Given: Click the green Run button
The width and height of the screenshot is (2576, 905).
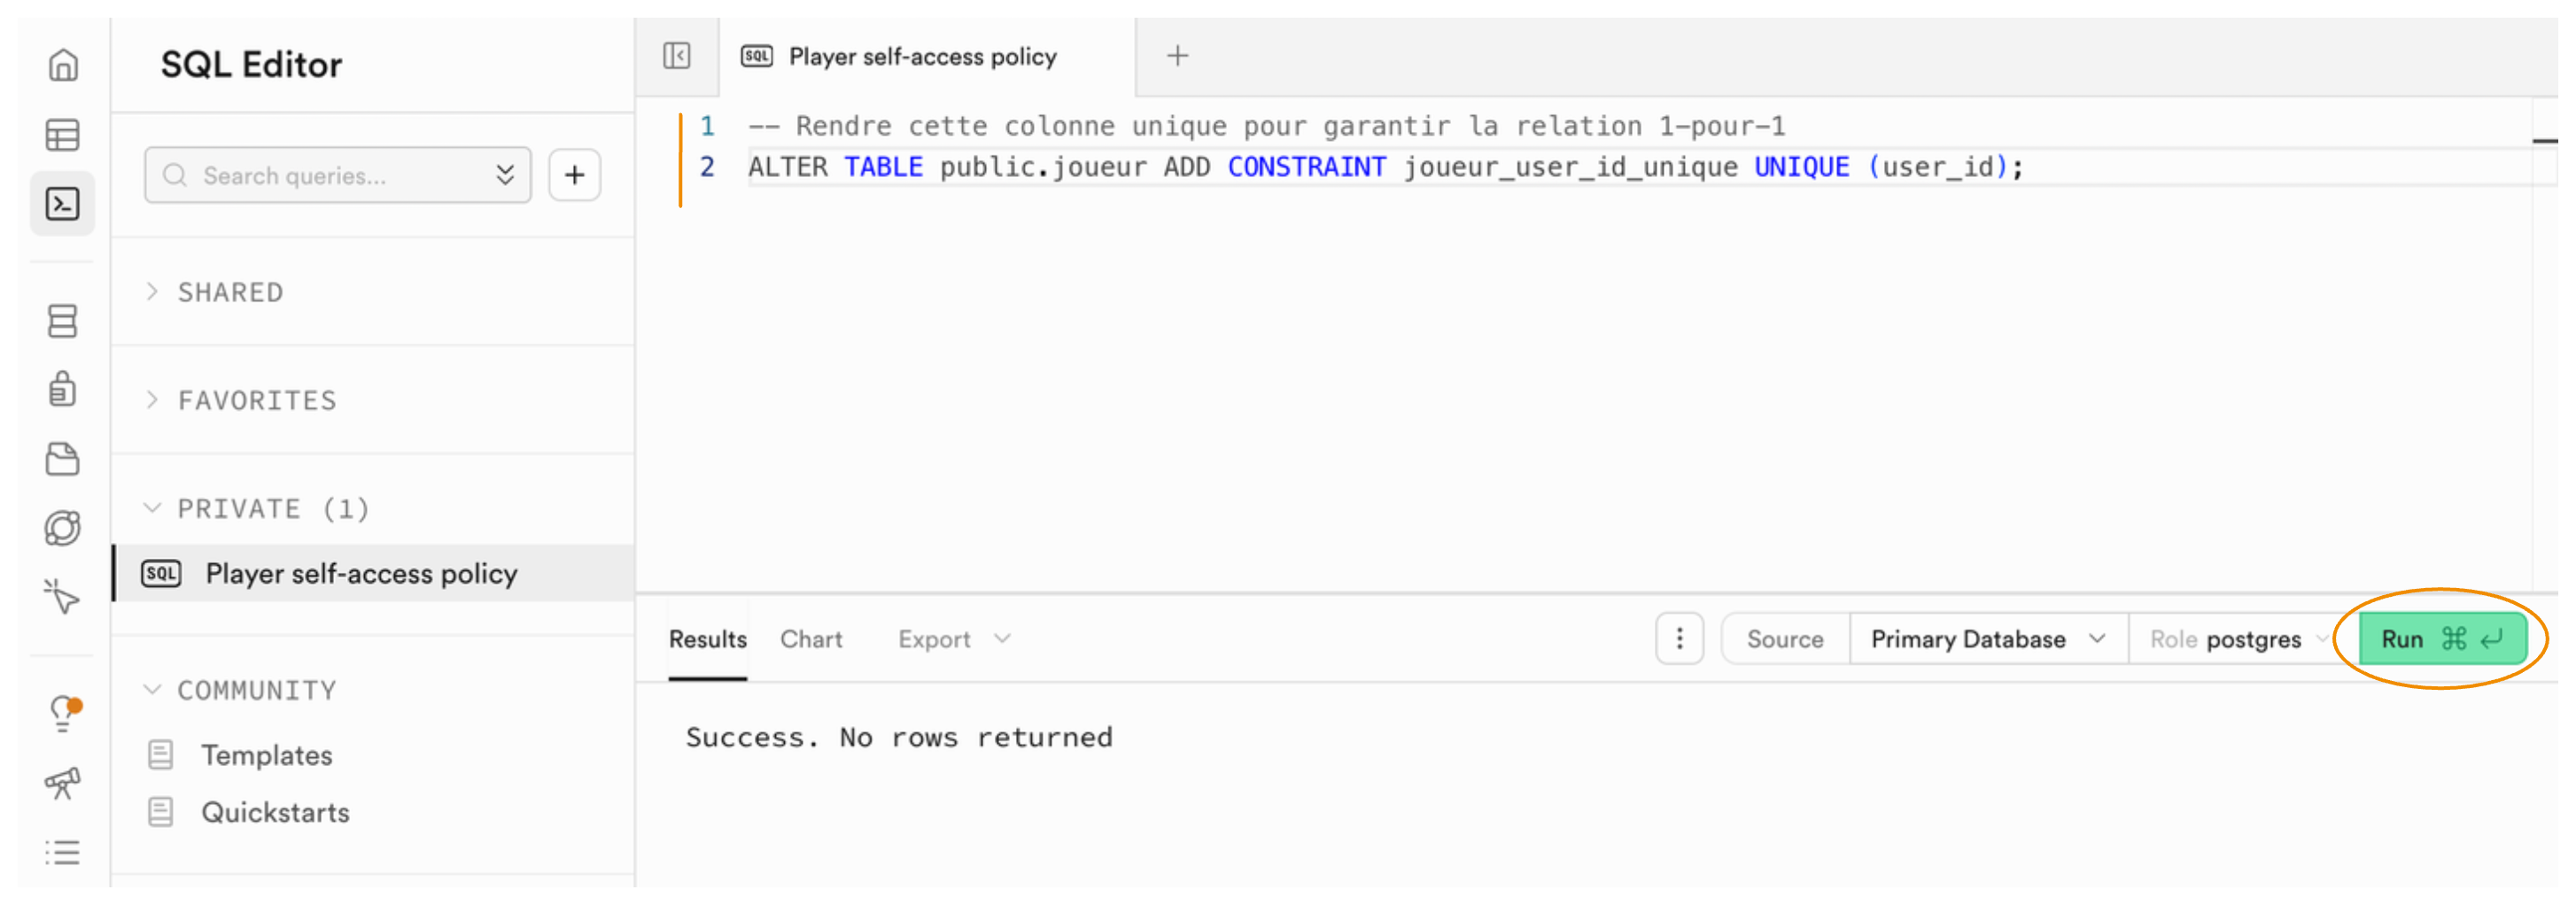Looking at the screenshot, I should [x=2441, y=639].
